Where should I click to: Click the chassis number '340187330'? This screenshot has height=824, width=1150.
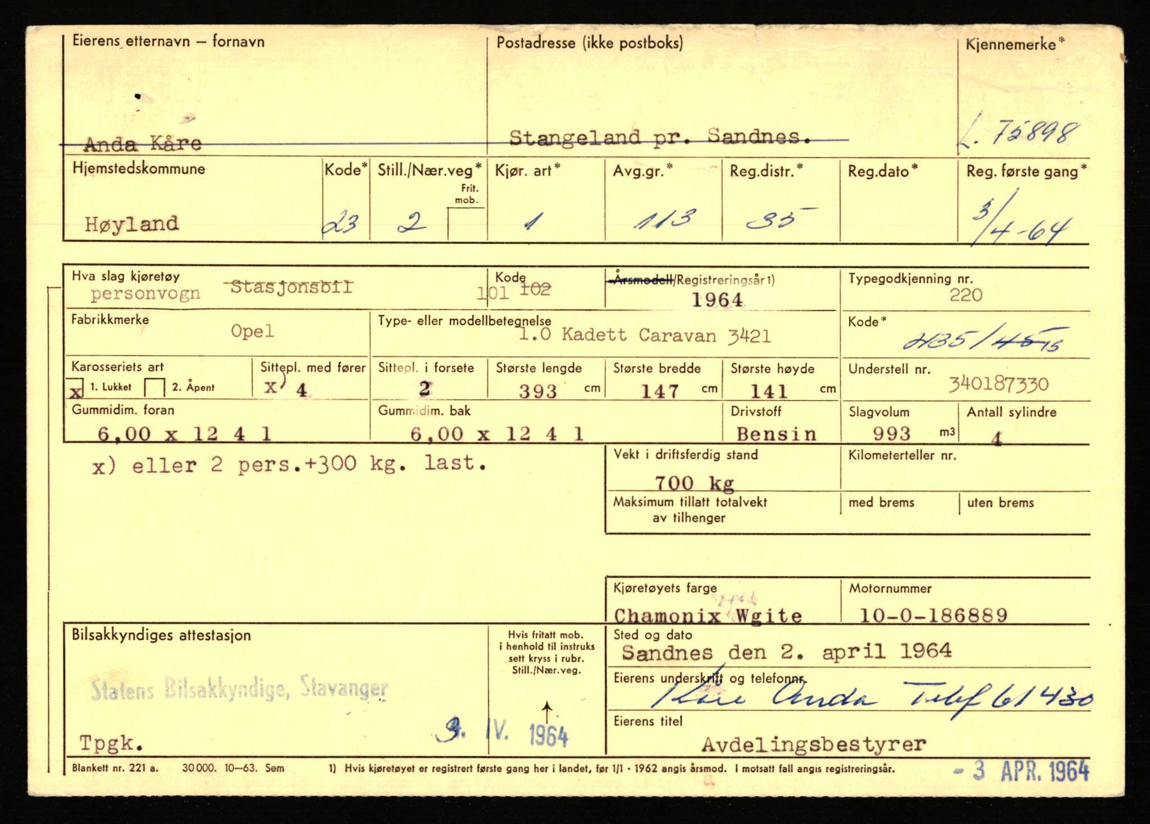coord(998,384)
